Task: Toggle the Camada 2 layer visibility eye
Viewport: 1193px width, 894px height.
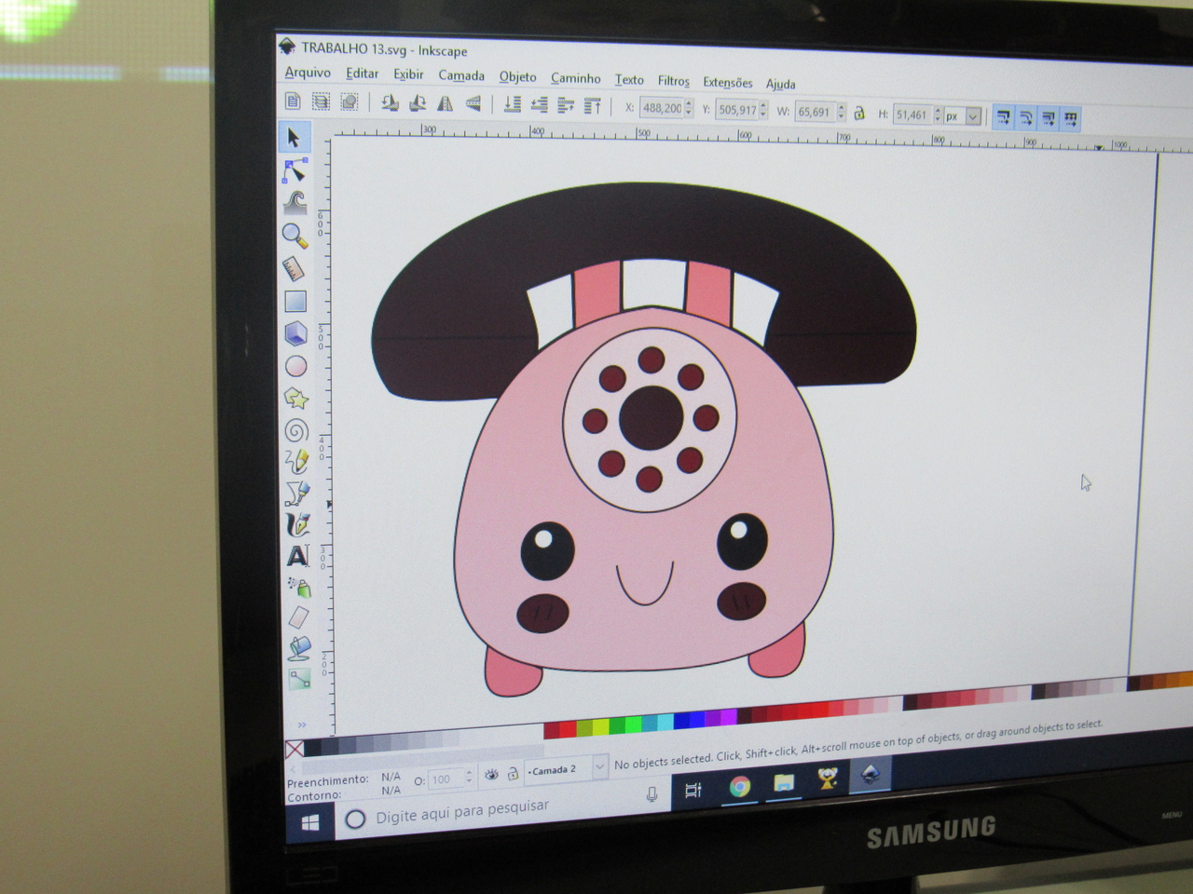Action: coord(491,775)
